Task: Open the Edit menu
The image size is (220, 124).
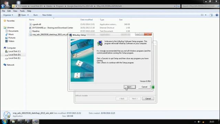Action: (x=9, y=11)
